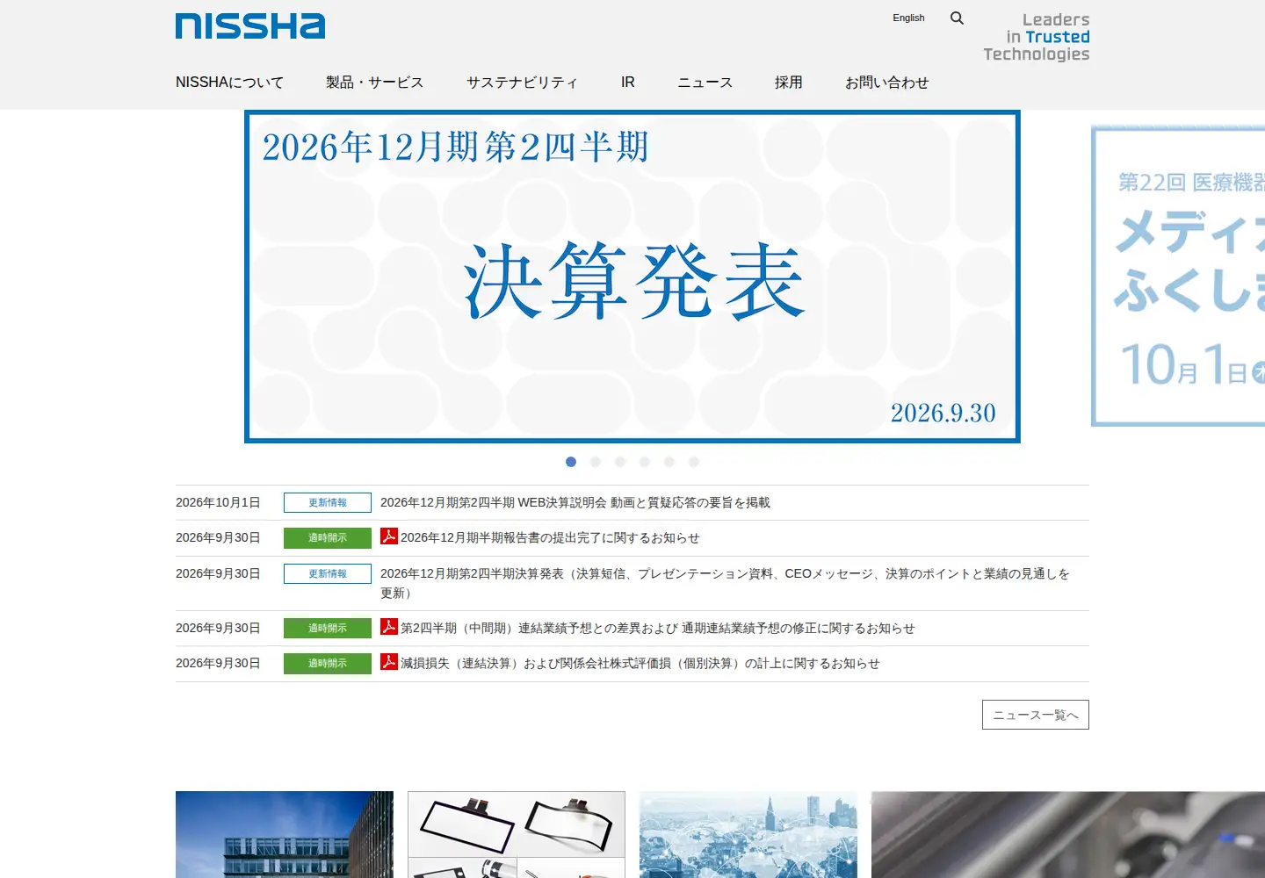
Task: Open the search magnifier icon
Action: (x=957, y=18)
